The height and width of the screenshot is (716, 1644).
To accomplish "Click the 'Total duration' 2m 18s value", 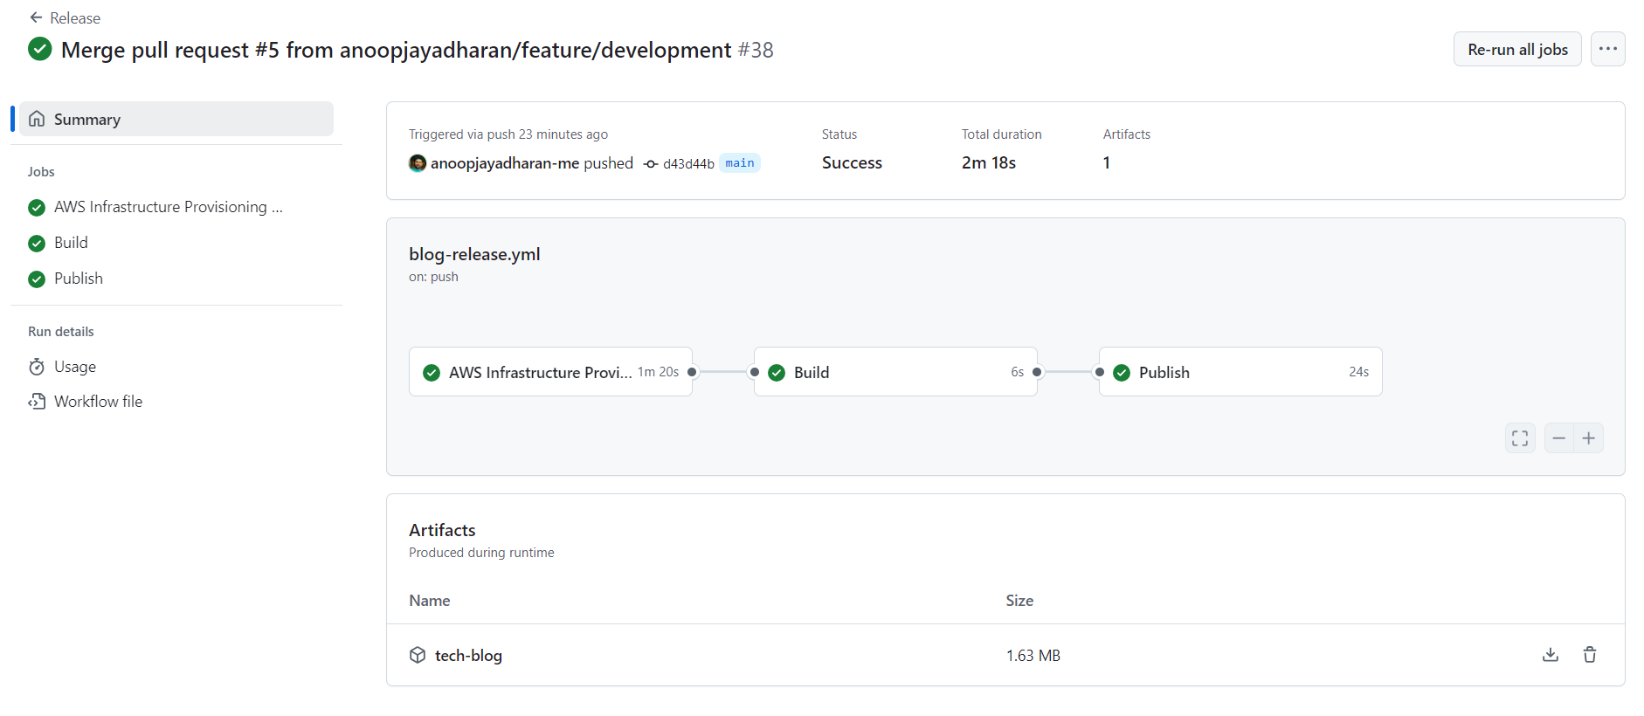I will 989,162.
